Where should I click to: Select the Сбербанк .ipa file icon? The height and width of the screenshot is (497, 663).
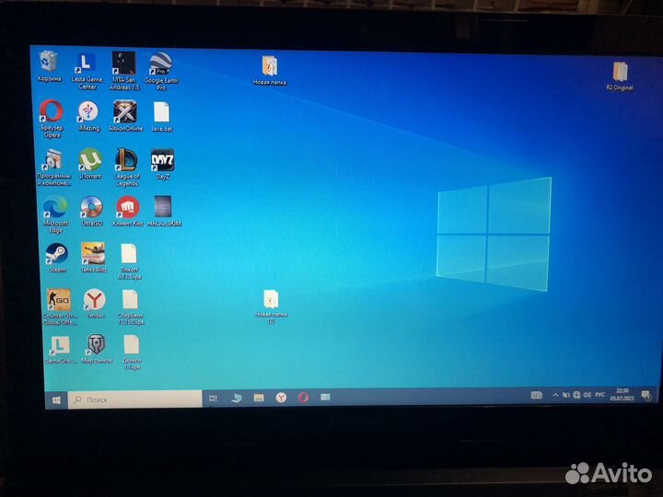click(x=130, y=307)
